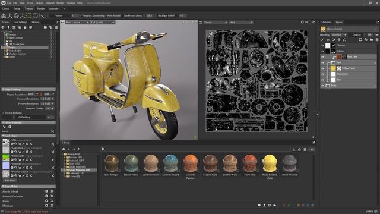The width and height of the screenshot is (380, 214).
Task: Hide the Rust Fine layer
Action: (x=322, y=57)
